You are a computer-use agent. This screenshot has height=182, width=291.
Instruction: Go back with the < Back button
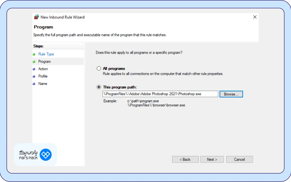(x=185, y=160)
